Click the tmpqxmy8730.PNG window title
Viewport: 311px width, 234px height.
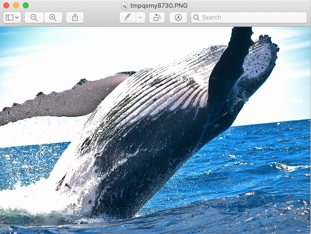(x=159, y=5)
